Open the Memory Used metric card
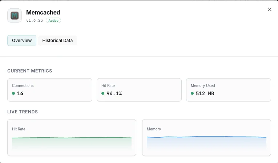This screenshot has width=278, height=163. click(229, 90)
